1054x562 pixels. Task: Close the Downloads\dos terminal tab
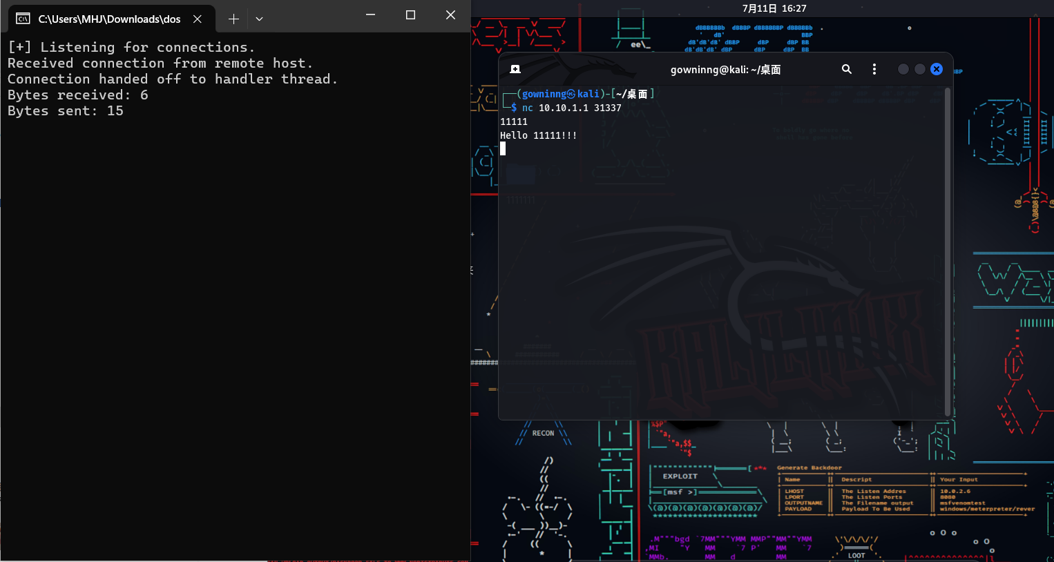coord(198,19)
